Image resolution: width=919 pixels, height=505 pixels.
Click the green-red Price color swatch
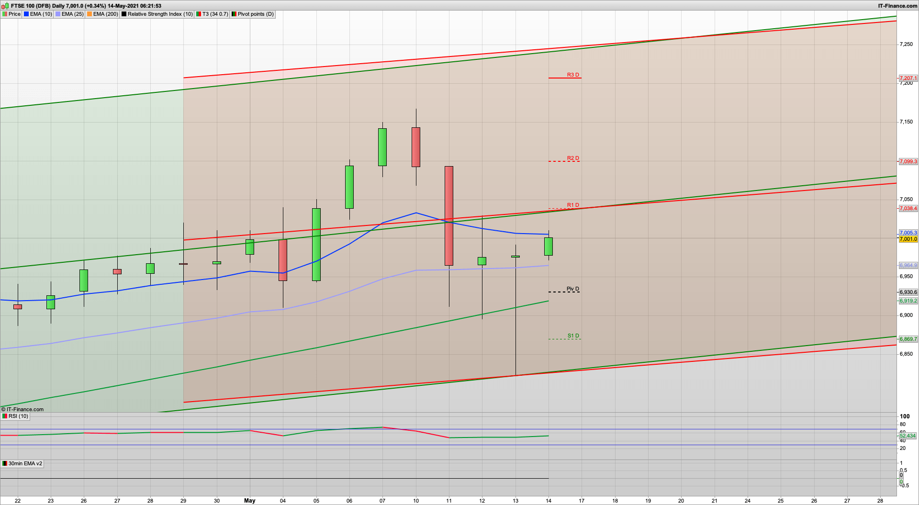coord(5,14)
